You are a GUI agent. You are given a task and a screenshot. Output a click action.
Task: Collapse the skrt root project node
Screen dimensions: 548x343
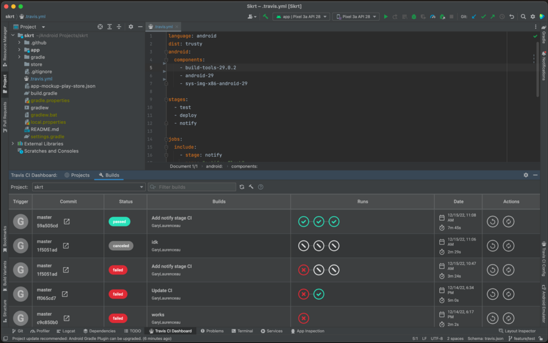tap(13, 36)
